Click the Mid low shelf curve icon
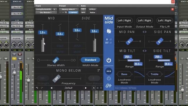The height and width of the screenshot is (106, 188). pyautogui.click(x=60, y=39)
